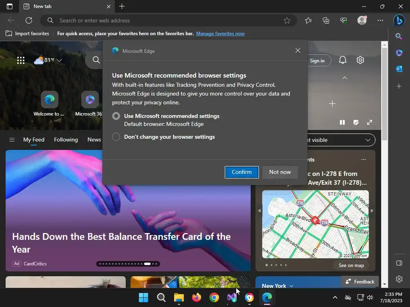Screen dimensions: 410x307
Task: Switch to My Feed tab
Action: point(34,140)
